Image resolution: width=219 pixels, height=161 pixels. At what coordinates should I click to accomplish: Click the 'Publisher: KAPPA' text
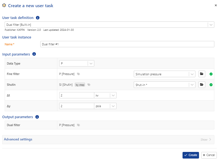tap(15, 30)
